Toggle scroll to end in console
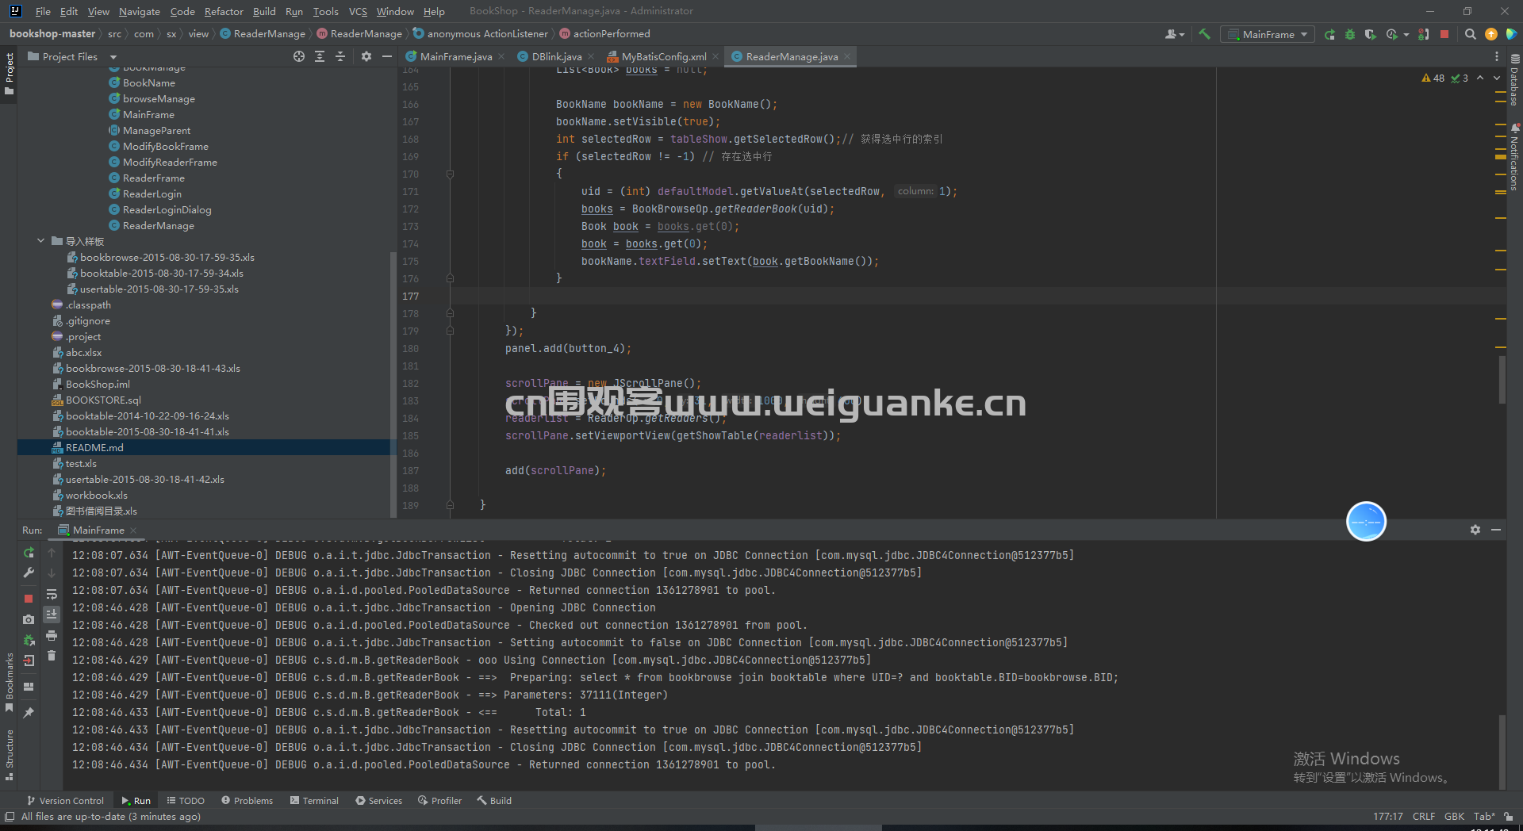The height and width of the screenshot is (831, 1523). (52, 615)
